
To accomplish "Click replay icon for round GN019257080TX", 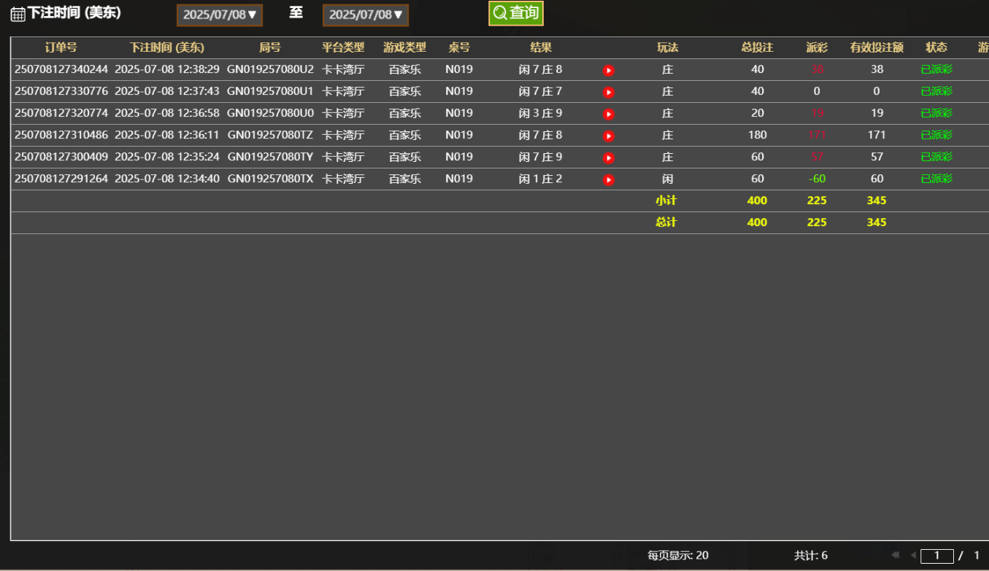I will click(609, 180).
